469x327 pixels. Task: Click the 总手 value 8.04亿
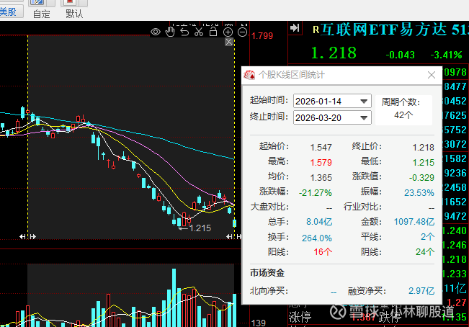tap(319, 222)
